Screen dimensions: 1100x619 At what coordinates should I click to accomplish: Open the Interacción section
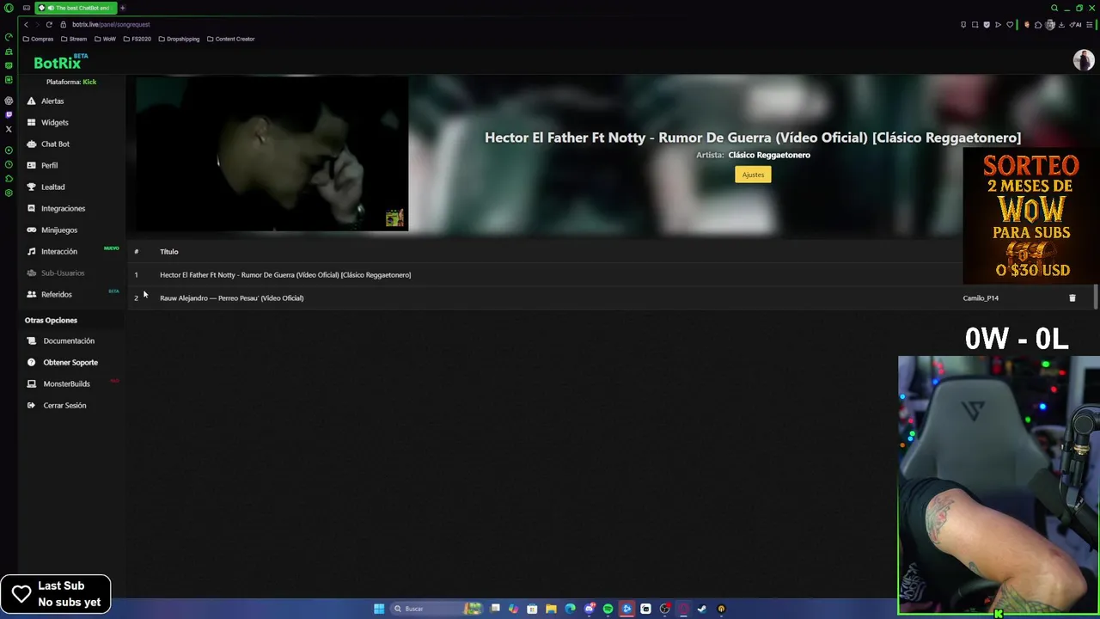pyautogui.click(x=58, y=251)
